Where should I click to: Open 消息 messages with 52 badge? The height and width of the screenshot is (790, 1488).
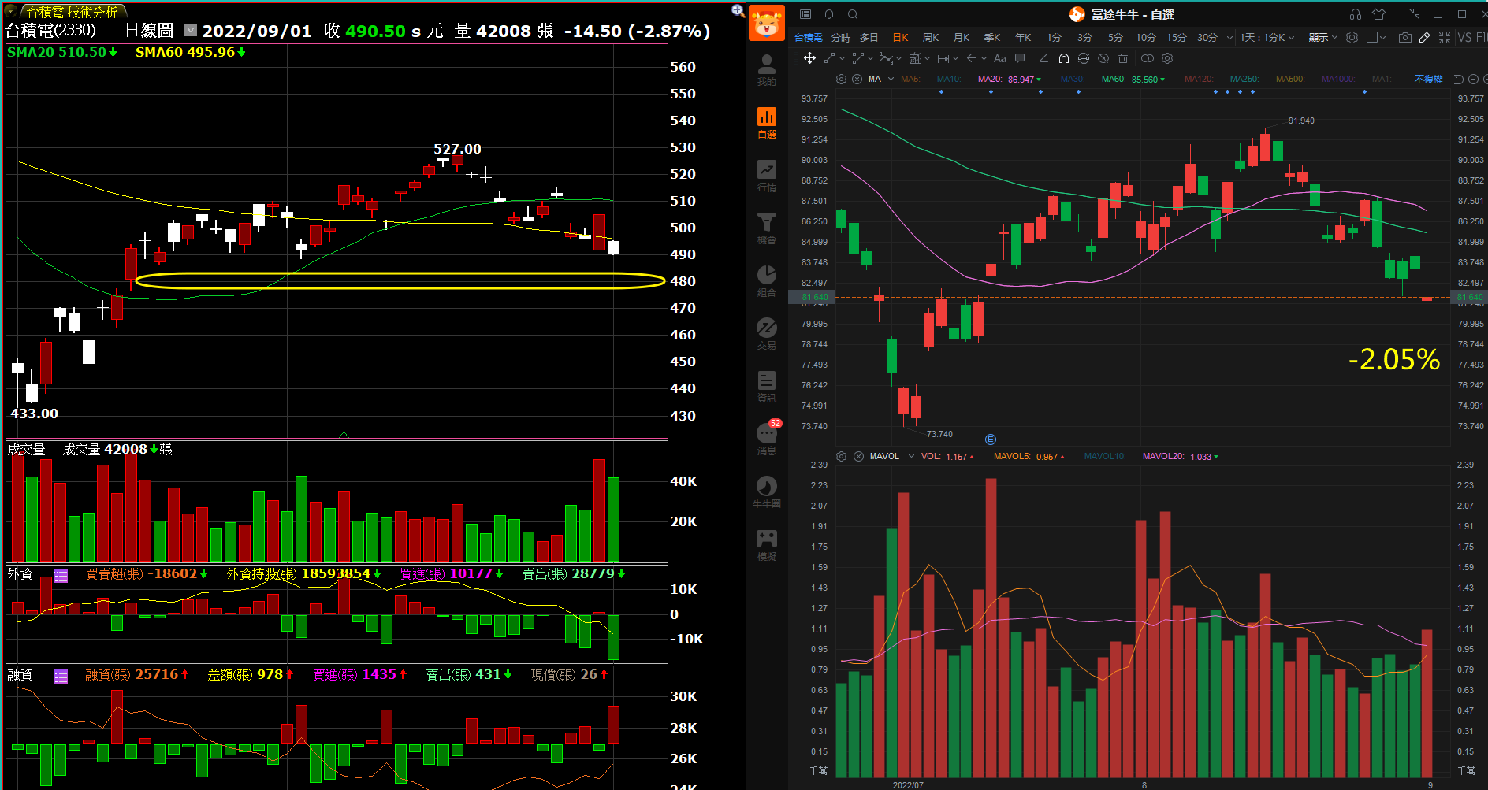tap(767, 439)
